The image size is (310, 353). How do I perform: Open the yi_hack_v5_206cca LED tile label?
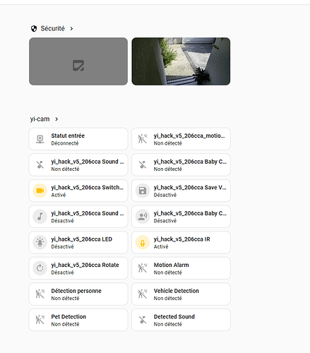coord(82,239)
